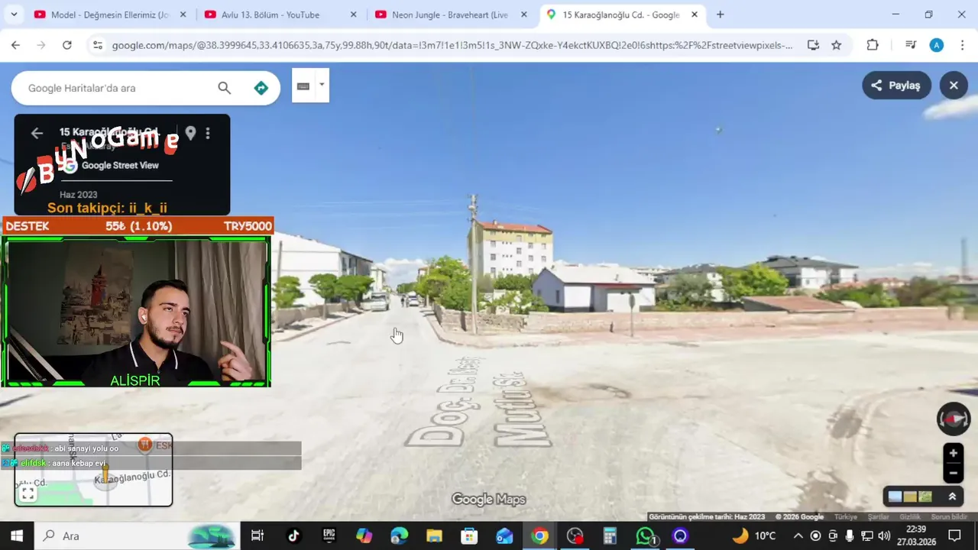This screenshot has width=978, height=550.
Task: Open Chrome's three-dot menu
Action: (x=961, y=45)
